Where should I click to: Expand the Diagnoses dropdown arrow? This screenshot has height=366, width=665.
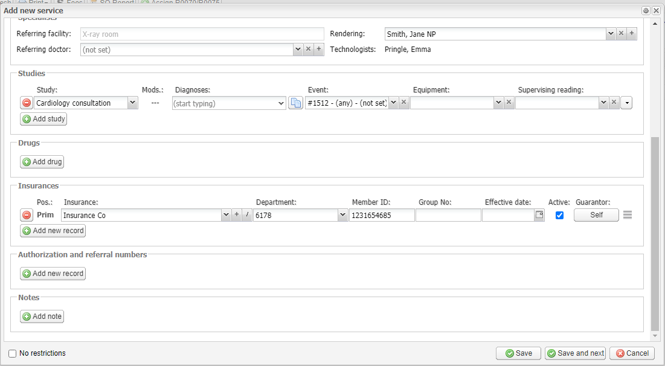tap(281, 103)
